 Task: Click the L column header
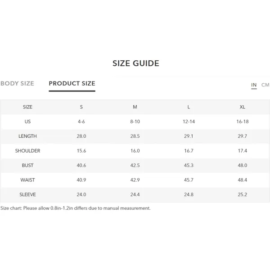pos(189,107)
